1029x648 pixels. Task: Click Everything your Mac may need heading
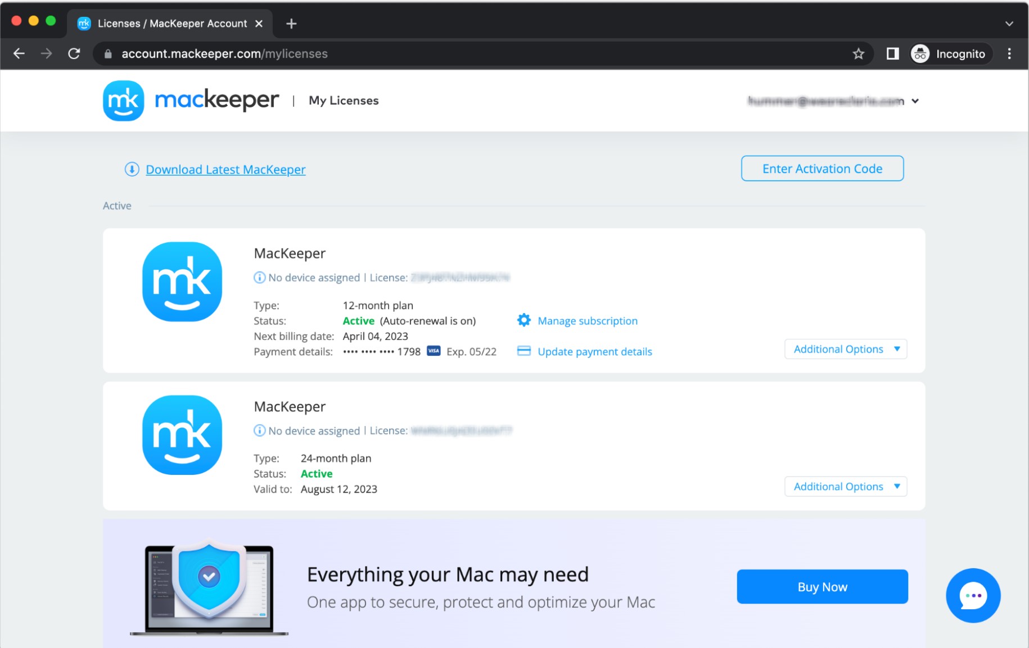coord(448,574)
